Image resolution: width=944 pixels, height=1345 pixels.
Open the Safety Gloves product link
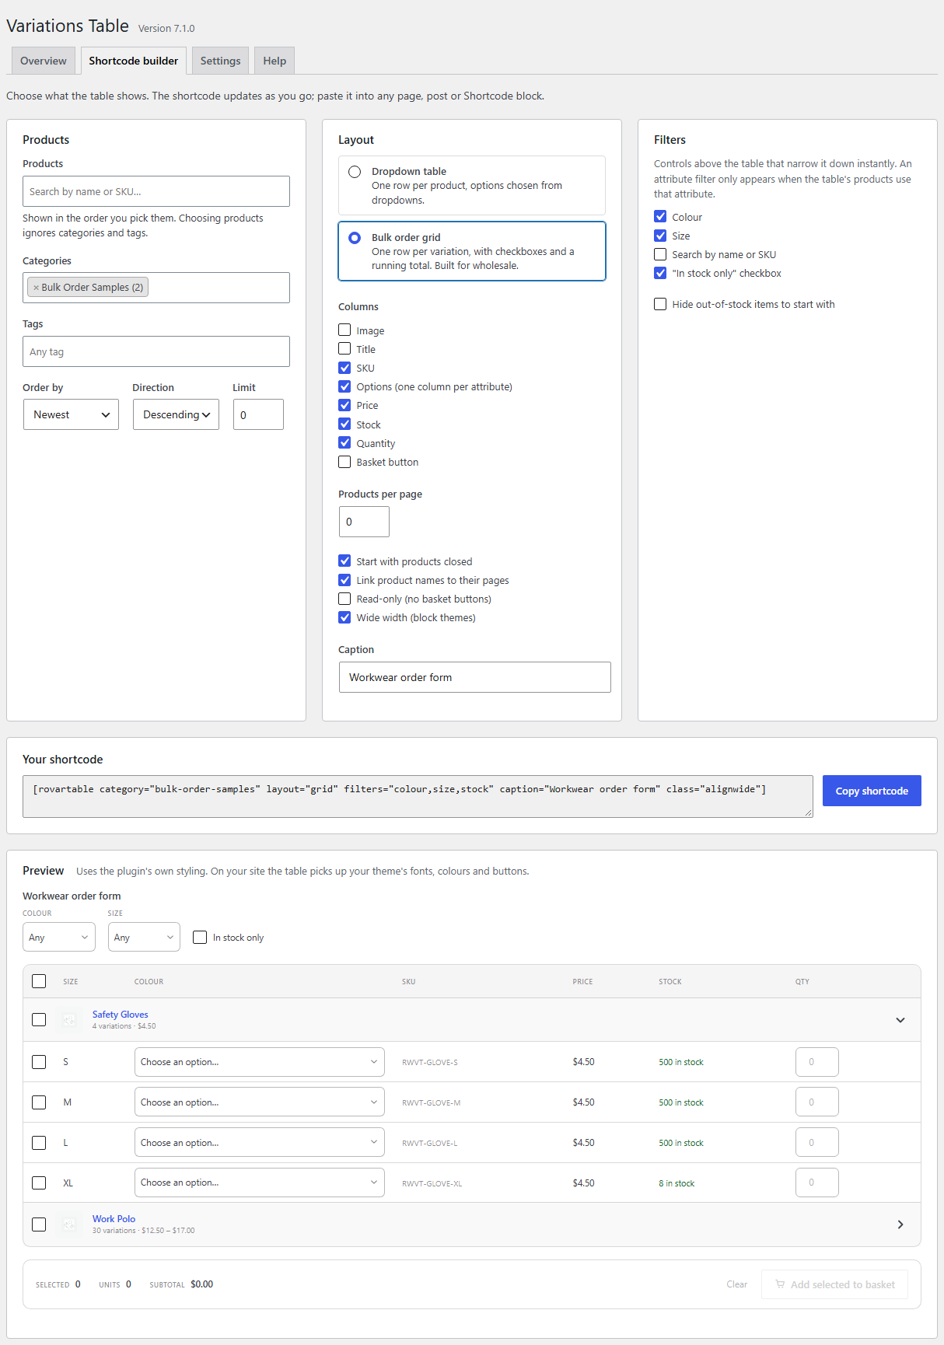click(120, 1015)
